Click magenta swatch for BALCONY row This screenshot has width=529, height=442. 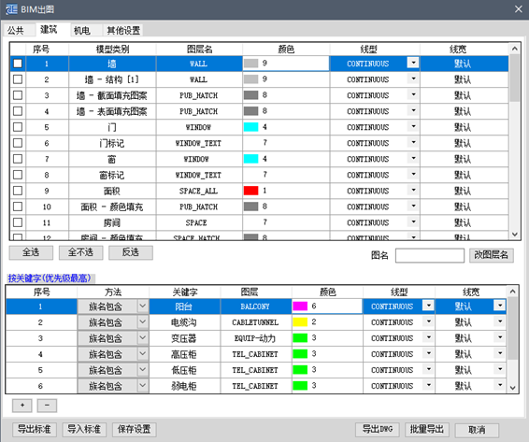click(x=300, y=307)
